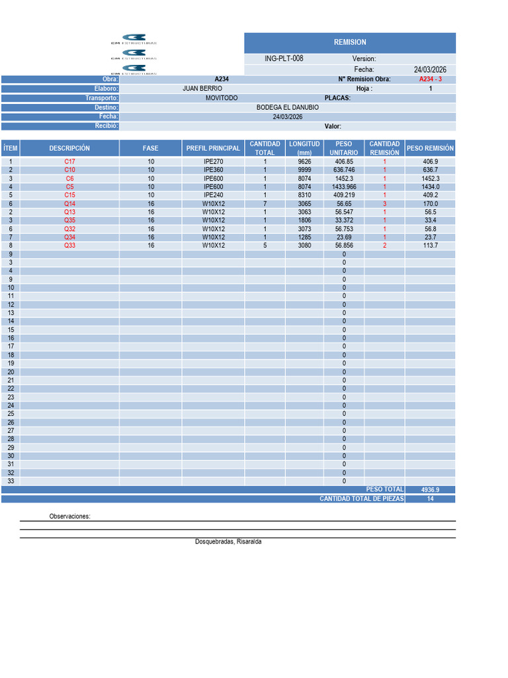The width and height of the screenshot is (508, 678).
Task: Click the unit weight 409.219
Action: 344,195
